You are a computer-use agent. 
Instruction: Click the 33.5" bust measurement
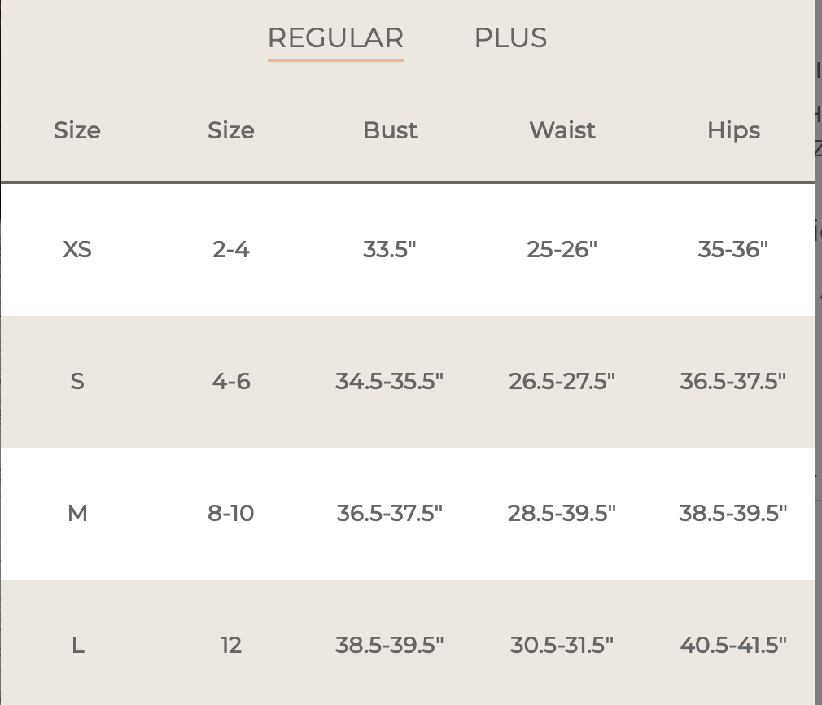[390, 250]
